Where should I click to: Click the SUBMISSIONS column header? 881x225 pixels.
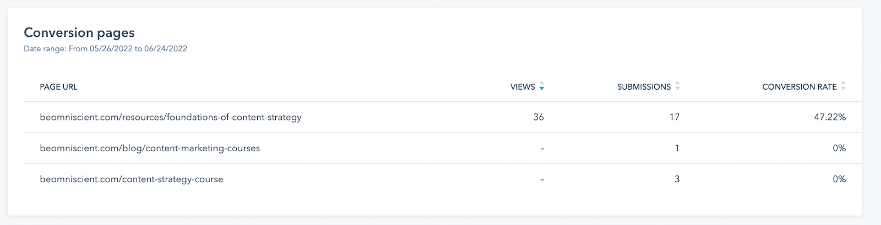click(644, 87)
